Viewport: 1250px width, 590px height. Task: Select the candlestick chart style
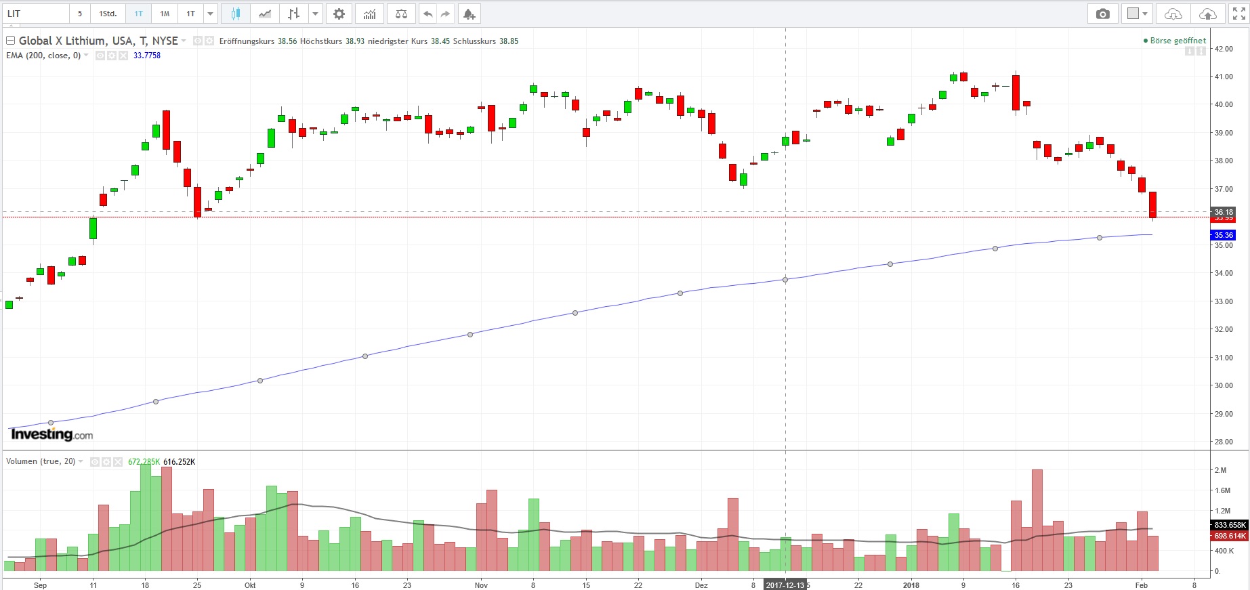pyautogui.click(x=235, y=14)
